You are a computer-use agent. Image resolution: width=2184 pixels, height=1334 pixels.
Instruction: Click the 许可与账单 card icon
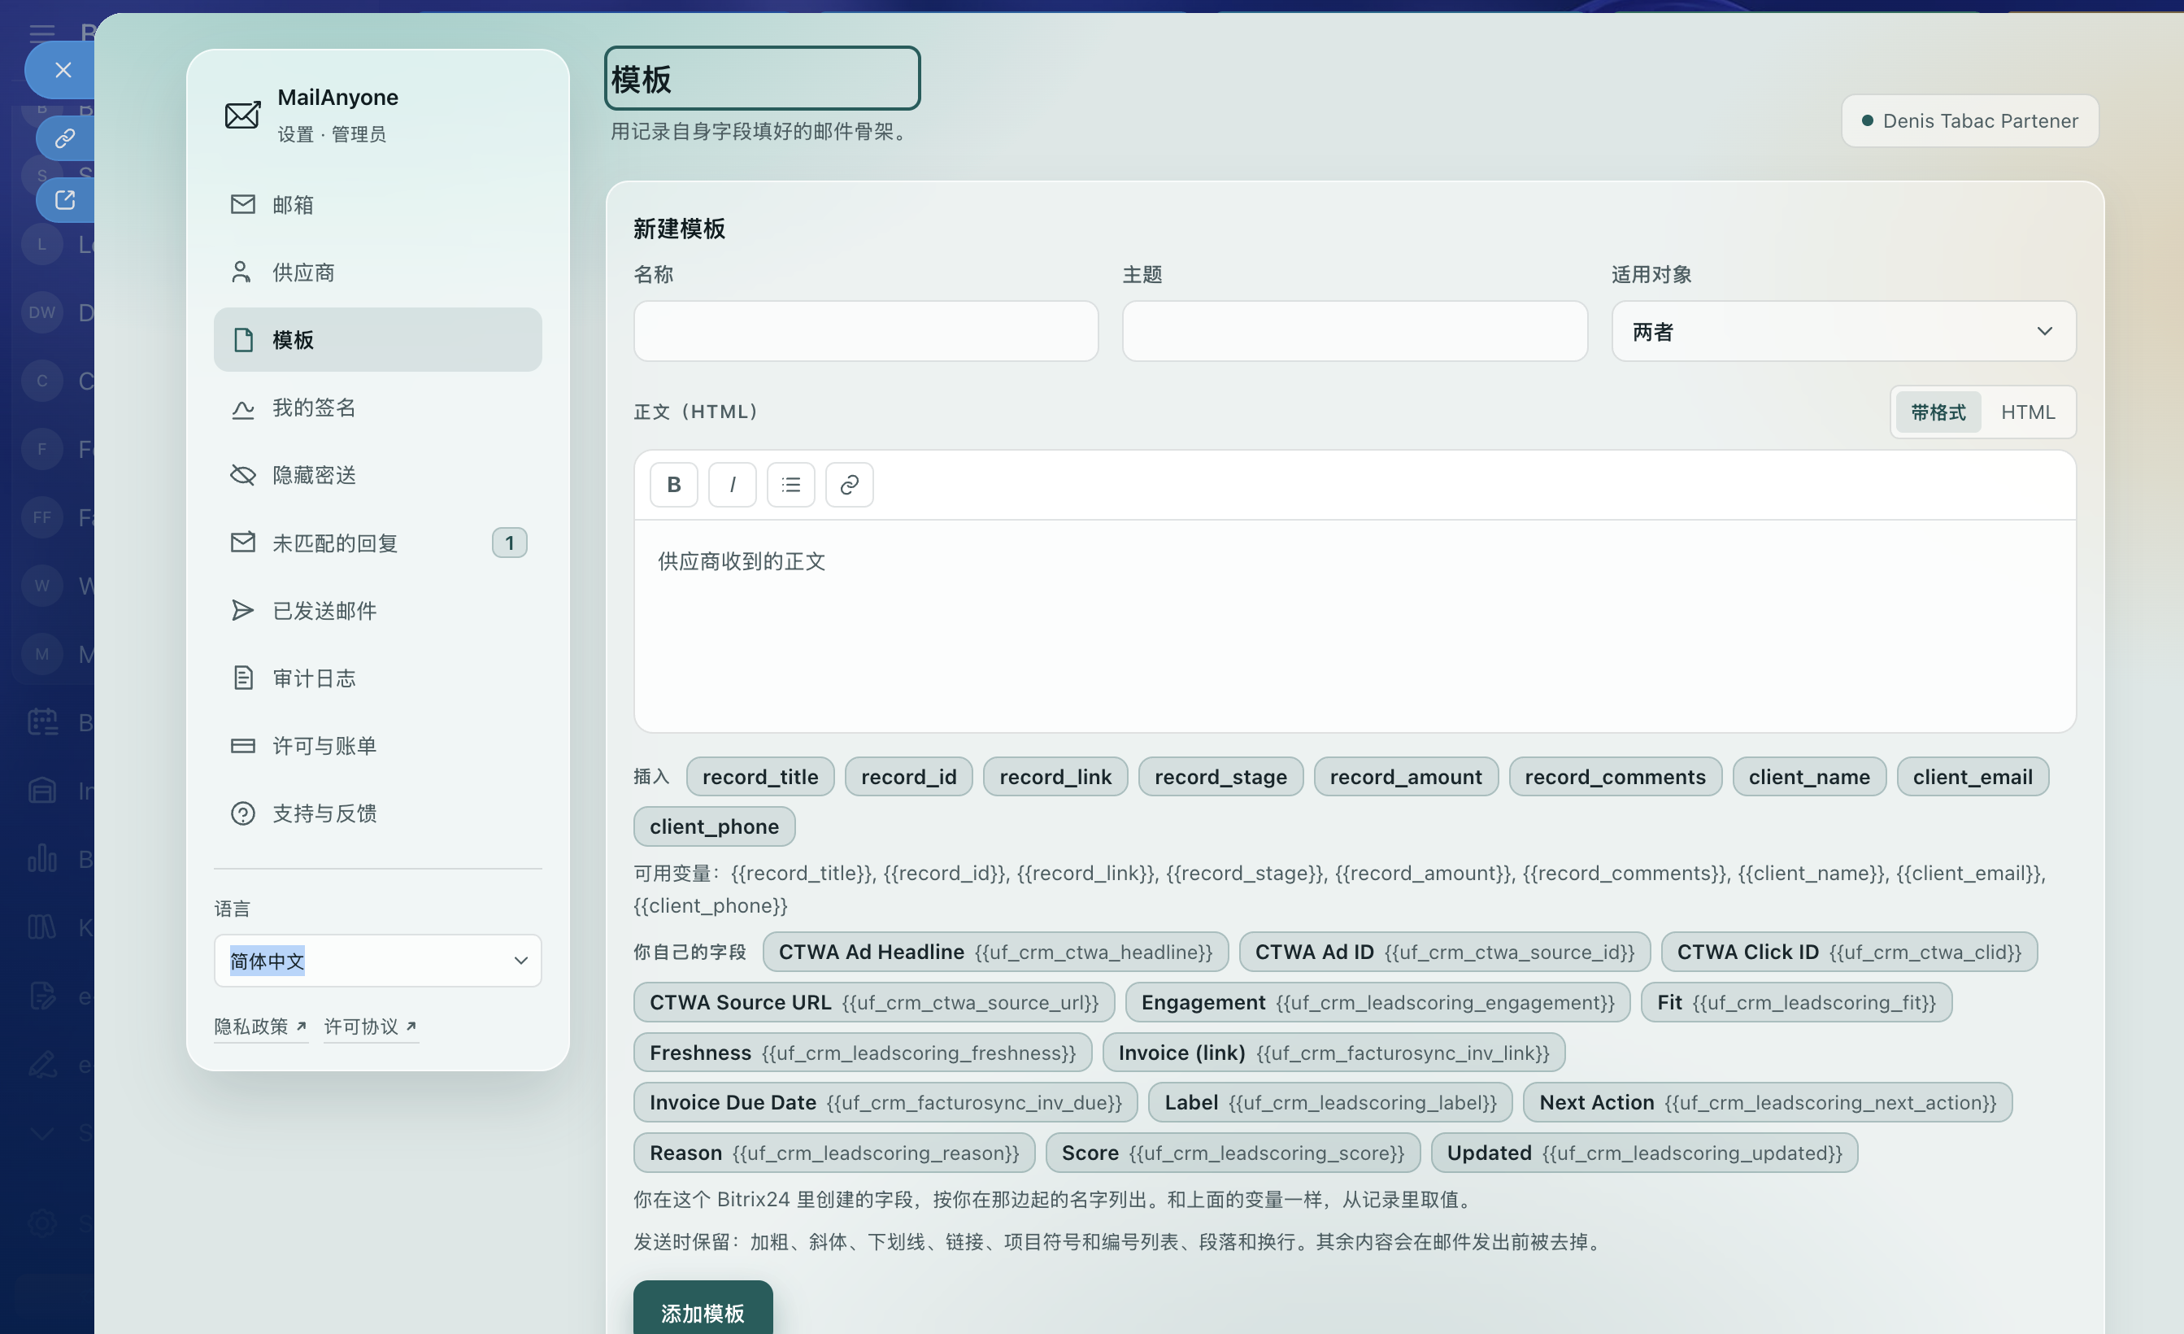(x=242, y=745)
